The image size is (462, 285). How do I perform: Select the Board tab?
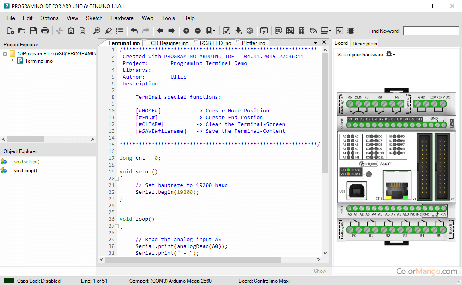341,43
